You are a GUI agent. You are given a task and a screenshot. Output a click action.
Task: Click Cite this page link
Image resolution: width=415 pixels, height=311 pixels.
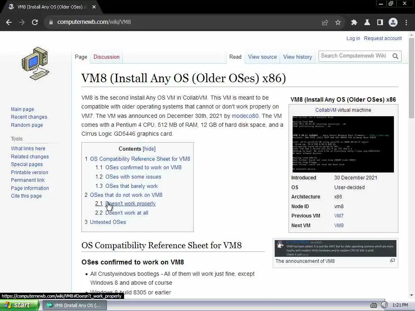click(26, 196)
